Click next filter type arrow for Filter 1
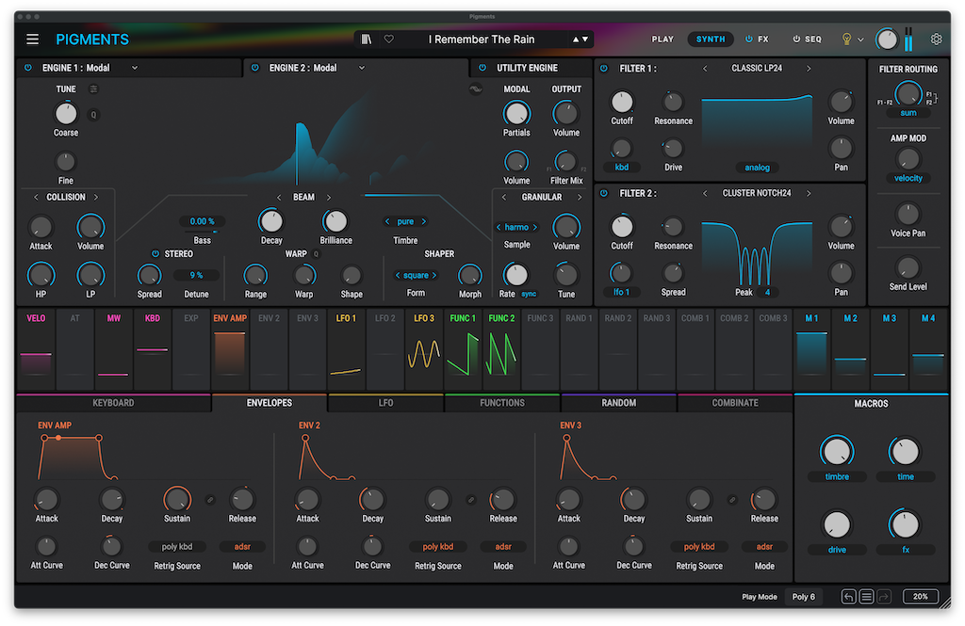965x626 pixels. click(809, 69)
